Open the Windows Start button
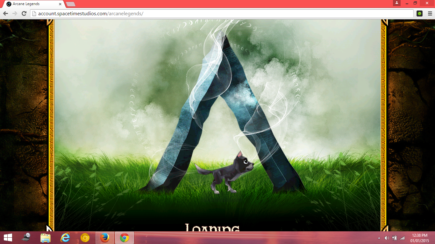This screenshot has height=244, width=435. pos(8,238)
